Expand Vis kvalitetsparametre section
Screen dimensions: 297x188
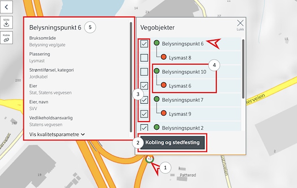click(57, 134)
